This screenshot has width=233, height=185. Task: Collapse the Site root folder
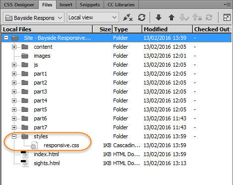pyautogui.click(x=6, y=38)
